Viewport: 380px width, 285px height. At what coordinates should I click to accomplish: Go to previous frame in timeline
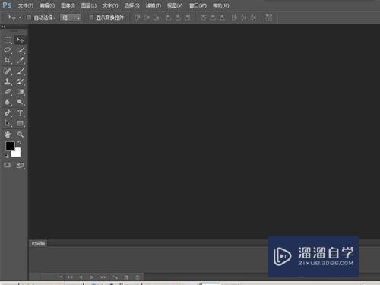81,277
